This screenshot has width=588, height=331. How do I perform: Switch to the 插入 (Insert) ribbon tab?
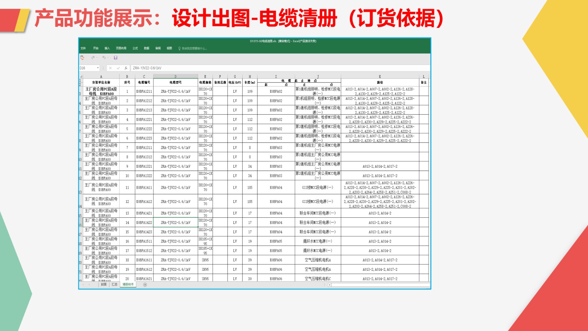click(x=107, y=49)
